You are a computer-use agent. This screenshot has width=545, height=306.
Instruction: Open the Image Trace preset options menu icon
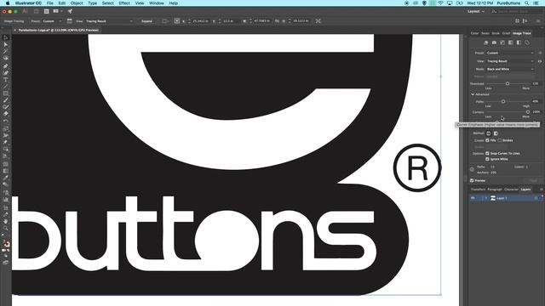540,53
